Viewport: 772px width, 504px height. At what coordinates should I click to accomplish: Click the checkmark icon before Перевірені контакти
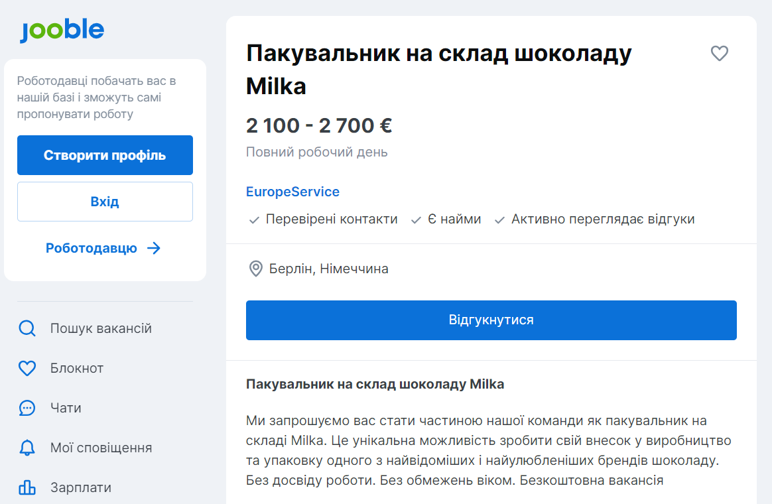255,219
